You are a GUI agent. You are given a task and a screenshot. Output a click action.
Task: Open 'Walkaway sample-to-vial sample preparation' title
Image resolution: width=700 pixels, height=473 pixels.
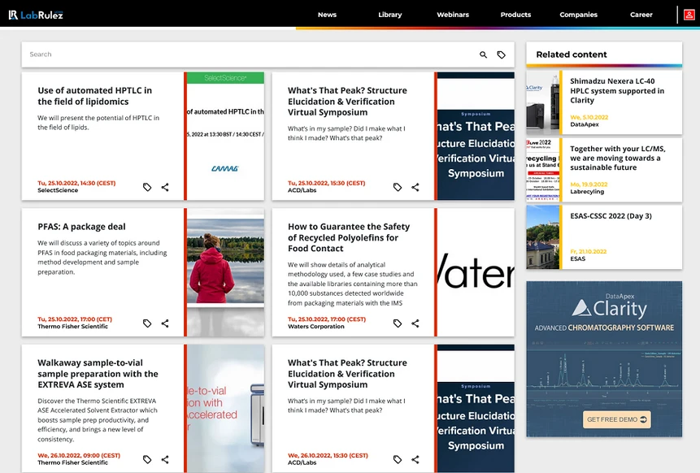click(98, 374)
